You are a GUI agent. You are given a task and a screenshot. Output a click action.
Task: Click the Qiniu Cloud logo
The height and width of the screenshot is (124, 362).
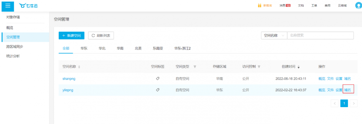pyautogui.click(x=28, y=6)
